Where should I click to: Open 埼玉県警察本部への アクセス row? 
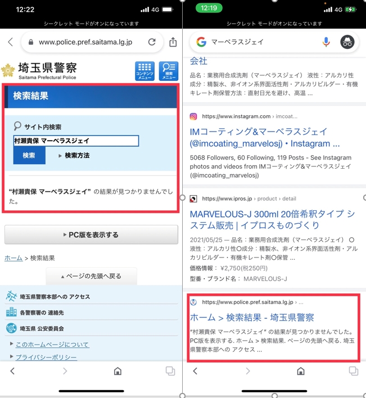pos(92,296)
